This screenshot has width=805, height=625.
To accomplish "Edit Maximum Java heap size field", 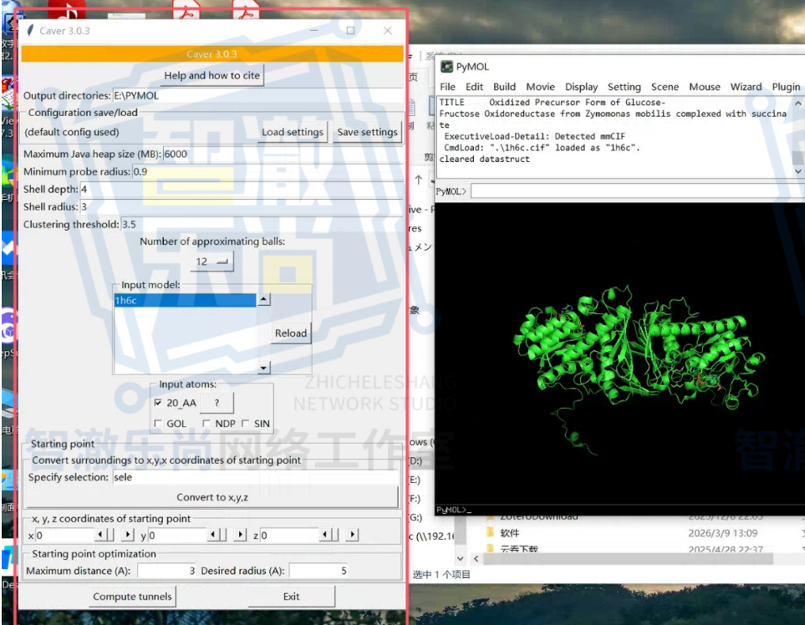I will [x=283, y=154].
